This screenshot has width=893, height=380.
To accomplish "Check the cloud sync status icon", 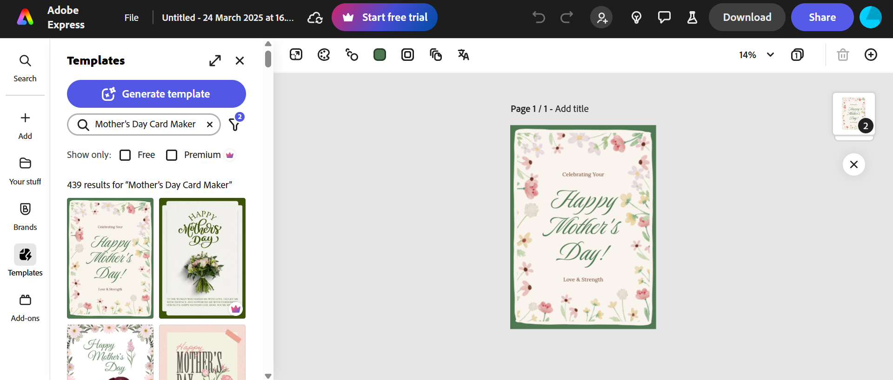I will (315, 18).
